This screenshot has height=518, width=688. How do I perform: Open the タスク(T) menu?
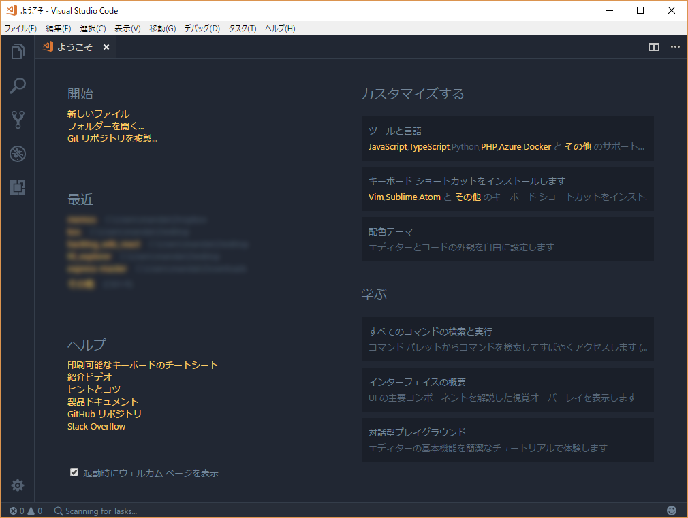click(x=243, y=28)
